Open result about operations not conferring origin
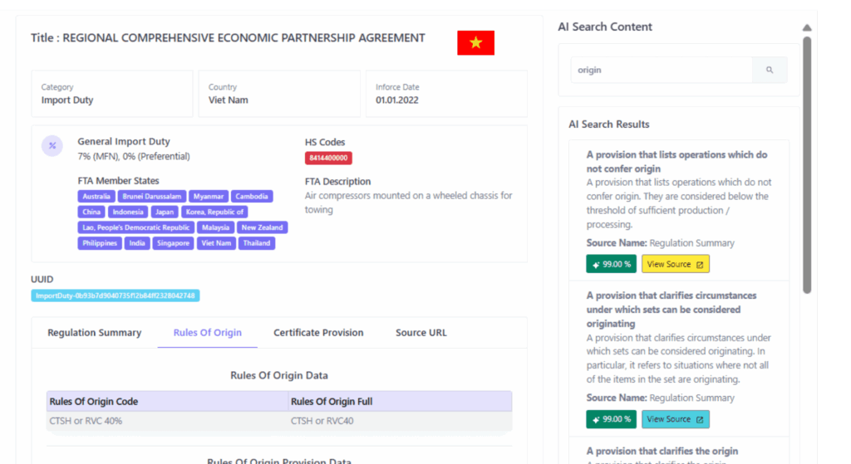851x464 pixels. (676, 162)
